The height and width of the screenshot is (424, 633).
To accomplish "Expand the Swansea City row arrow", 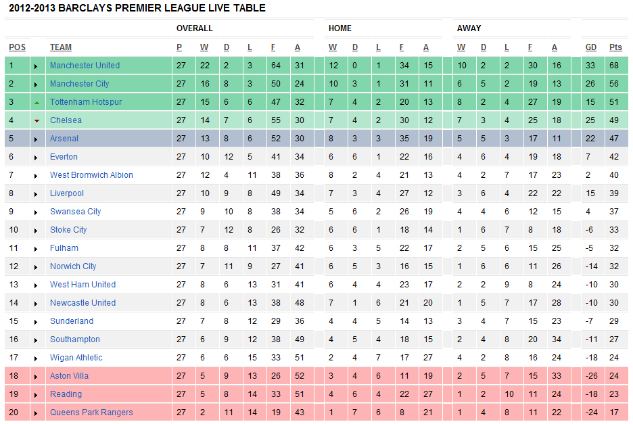I will point(37,212).
